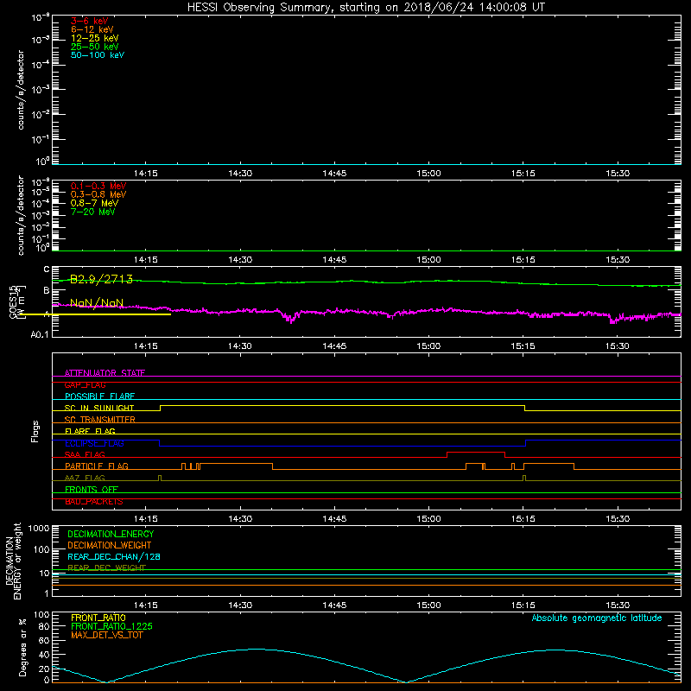Image resolution: width=691 pixels, height=691 pixels.
Task: Click the raised SC_IN_SUNLIGHT step segment
Action: (x=342, y=406)
